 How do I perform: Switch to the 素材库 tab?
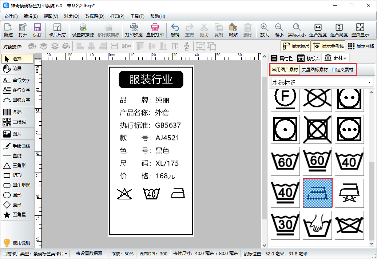tap(336, 58)
